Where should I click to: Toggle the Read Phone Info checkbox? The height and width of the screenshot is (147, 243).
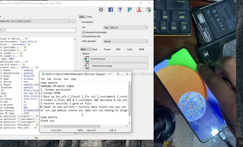[83, 36]
